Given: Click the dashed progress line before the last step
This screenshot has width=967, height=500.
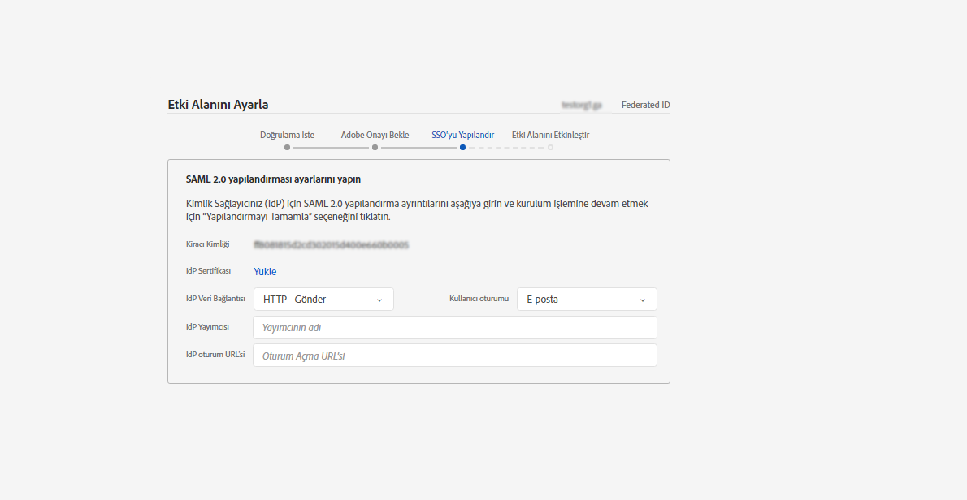Looking at the screenshot, I should (506, 148).
